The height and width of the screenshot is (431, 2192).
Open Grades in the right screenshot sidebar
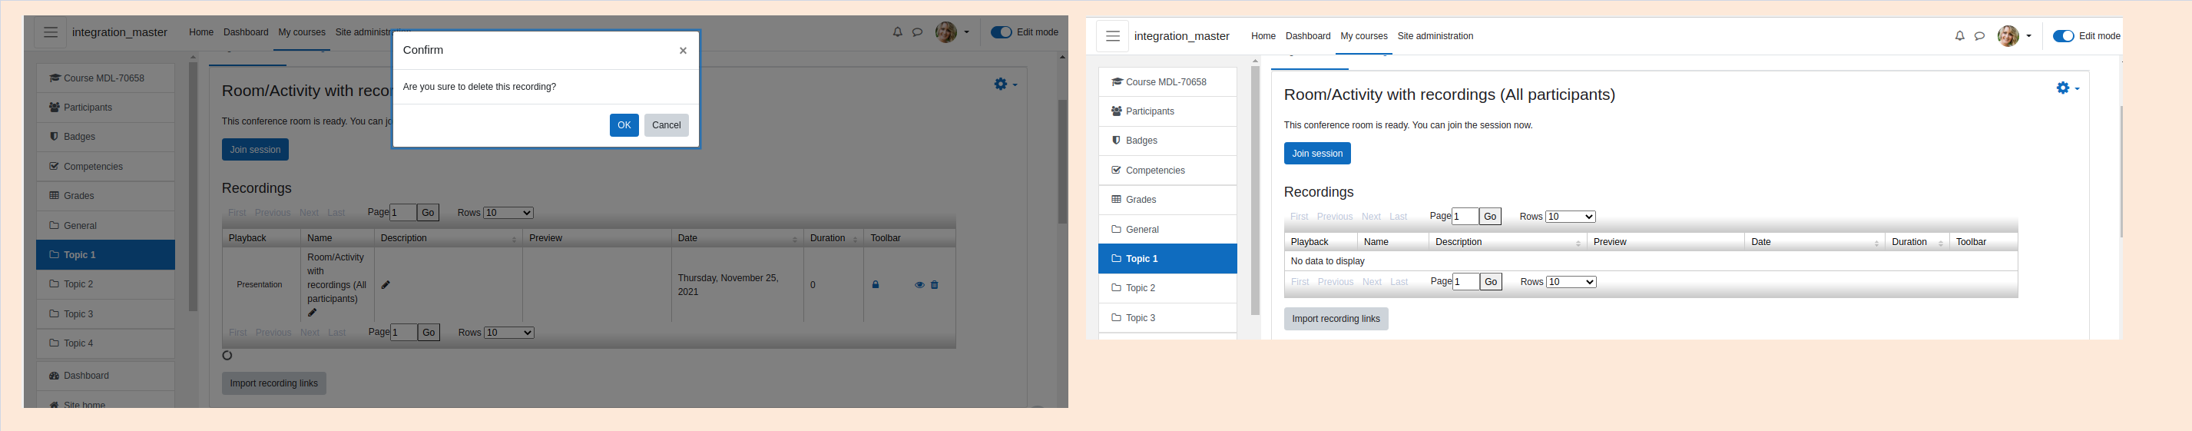click(x=1167, y=199)
